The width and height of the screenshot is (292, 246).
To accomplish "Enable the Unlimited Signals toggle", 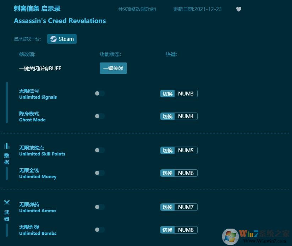I will pos(99,93).
